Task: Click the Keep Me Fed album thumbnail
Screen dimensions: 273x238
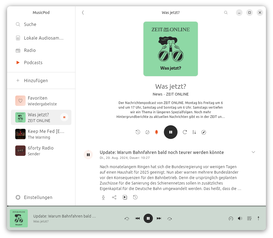Action: pyautogui.click(x=20, y=134)
